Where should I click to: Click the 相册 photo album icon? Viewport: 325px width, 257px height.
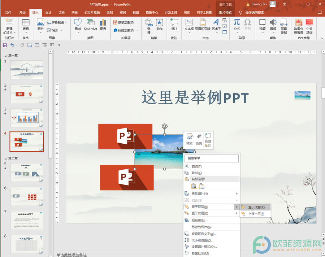[x=52, y=30]
